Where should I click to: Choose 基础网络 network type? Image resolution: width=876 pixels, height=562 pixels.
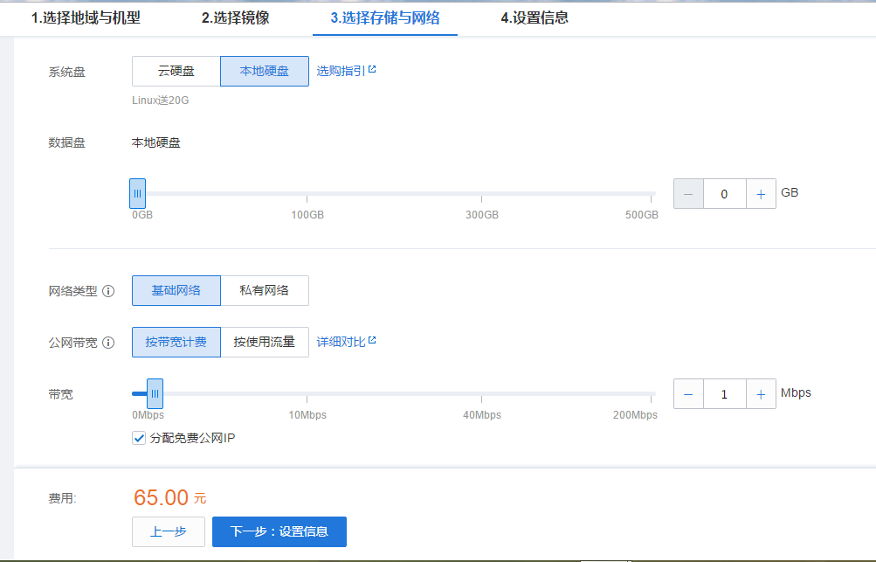(176, 291)
